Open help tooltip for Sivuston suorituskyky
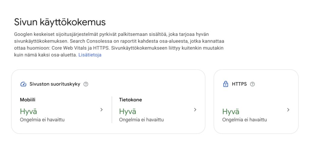Screen dimensions: 310x145 point(86,84)
